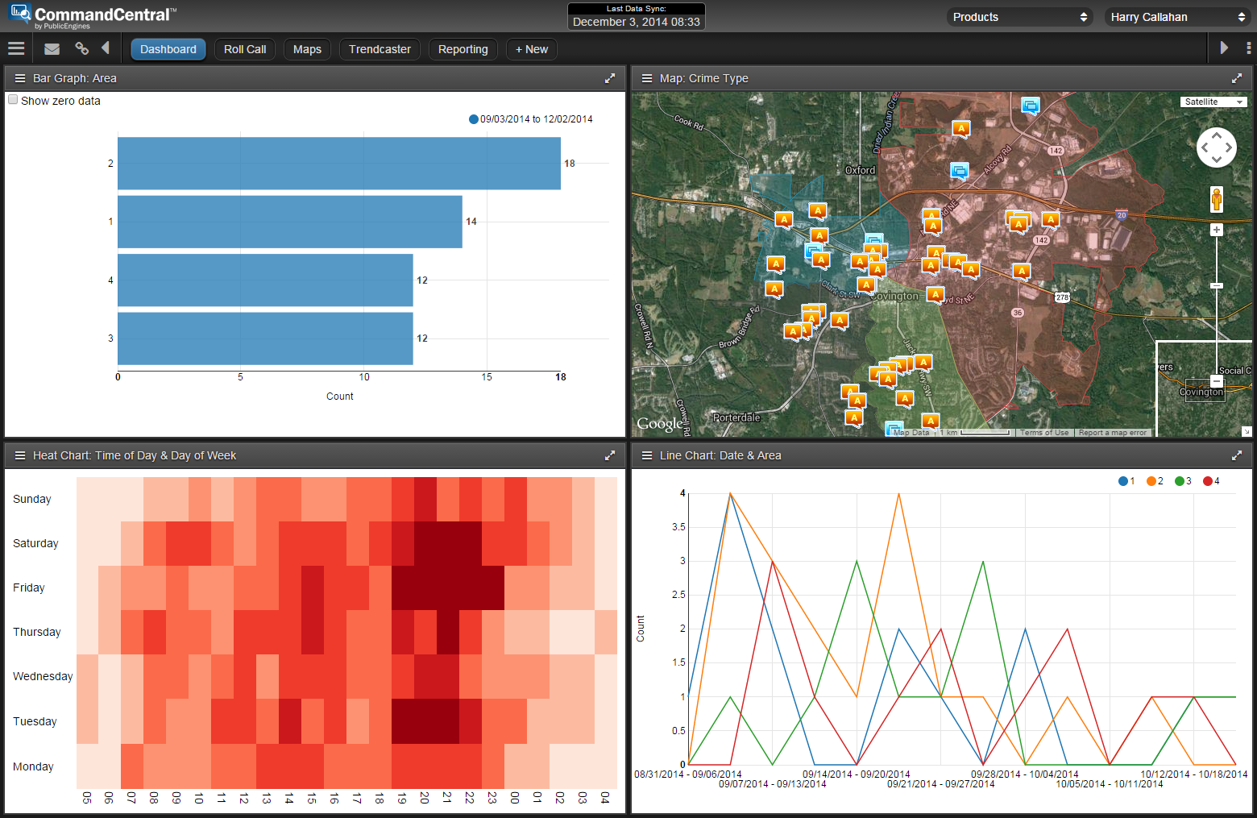The width and height of the screenshot is (1257, 818).
Task: Toggle series 3 in line chart legend
Action: [x=1183, y=481]
